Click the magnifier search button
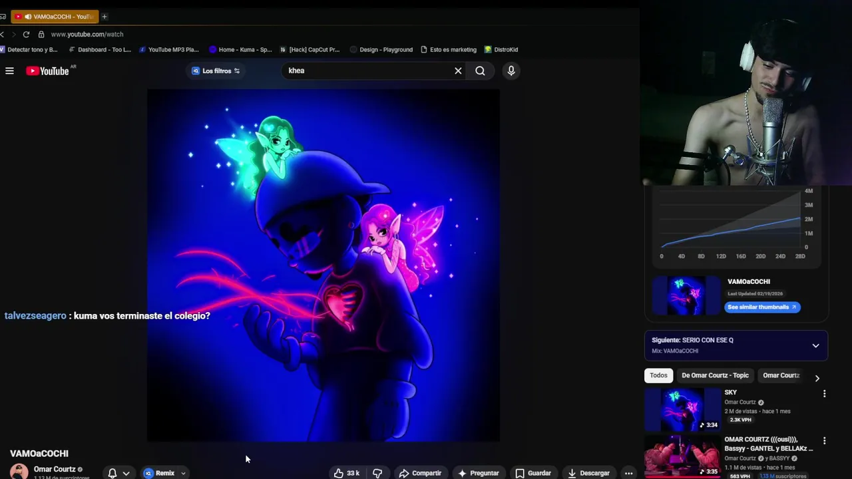The width and height of the screenshot is (852, 479). 480,71
